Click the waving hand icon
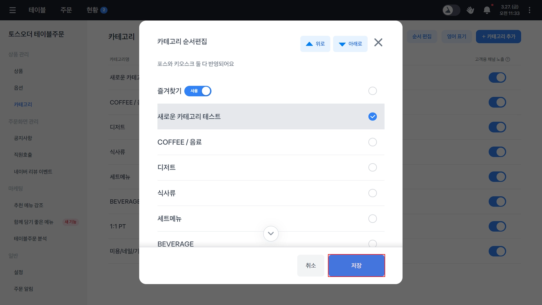 470,10
